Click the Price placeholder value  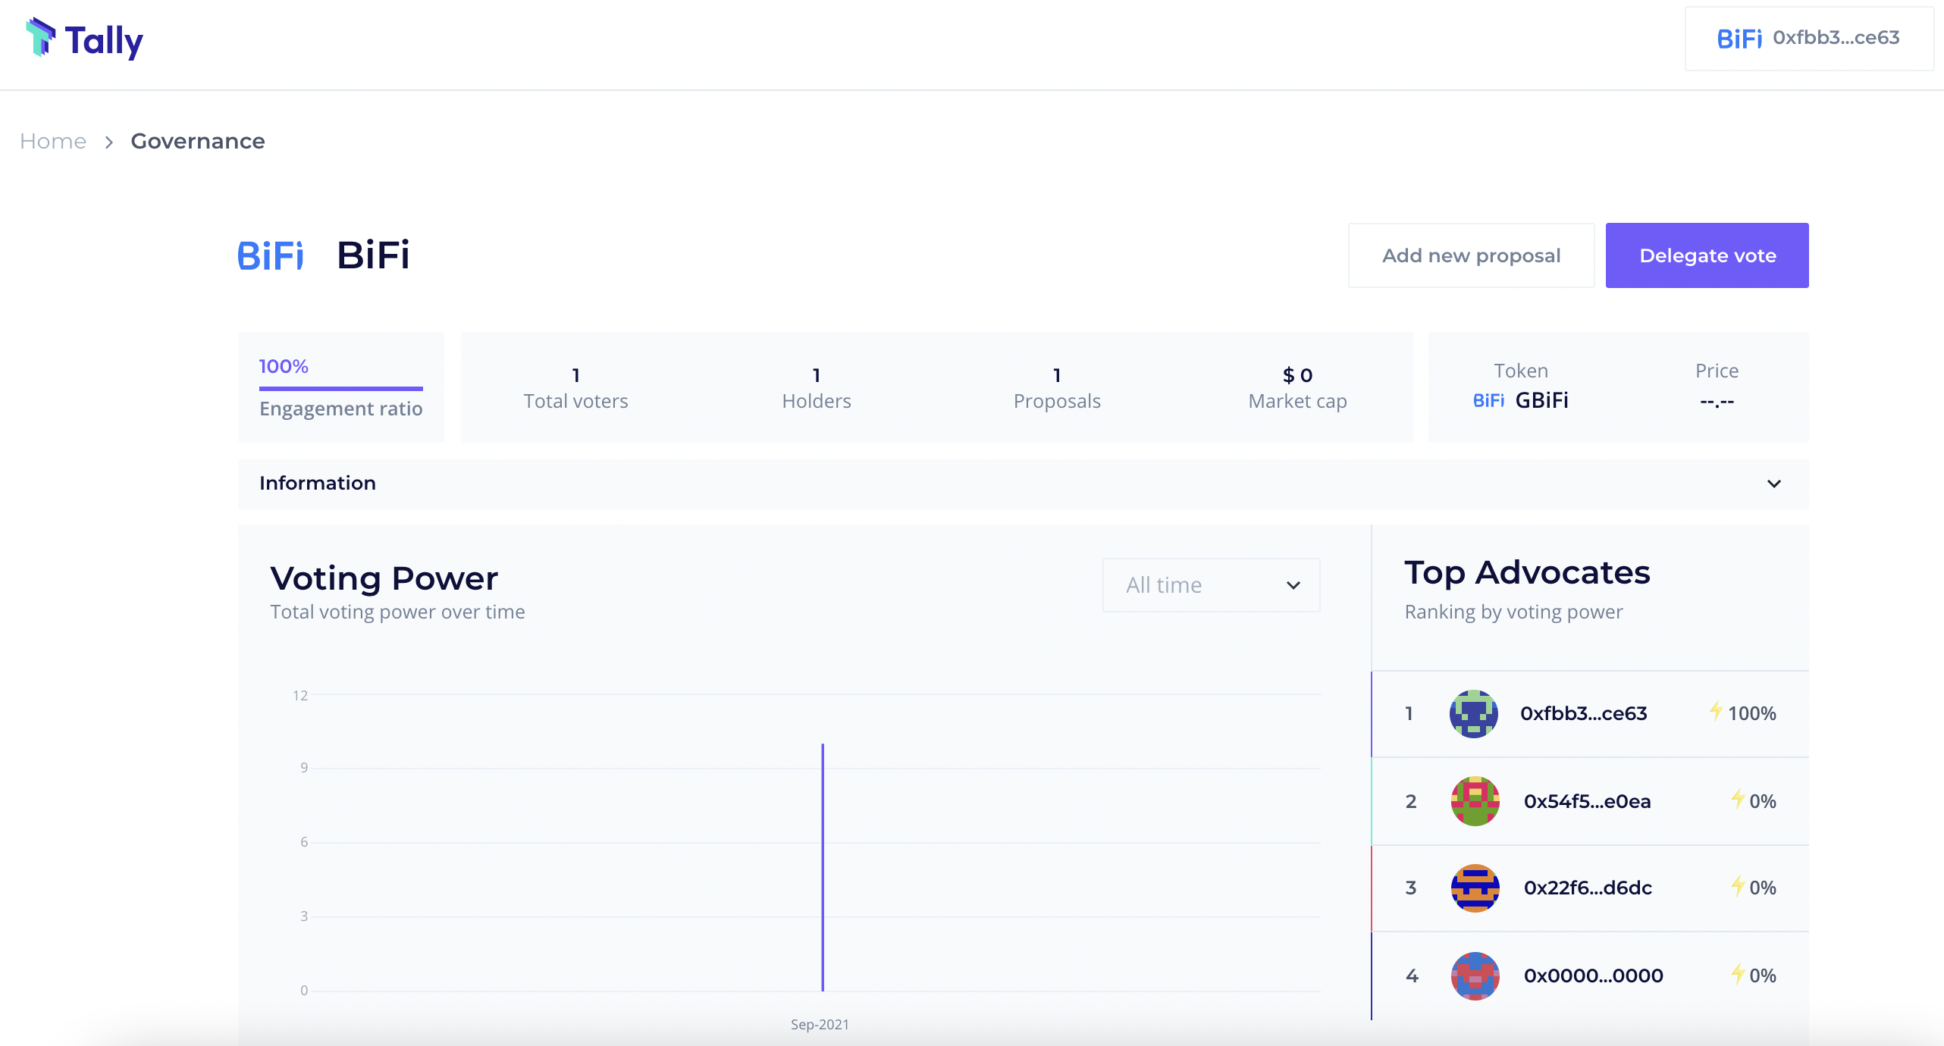[x=1717, y=401]
